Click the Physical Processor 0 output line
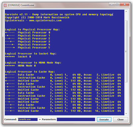 (x=28, y=33)
